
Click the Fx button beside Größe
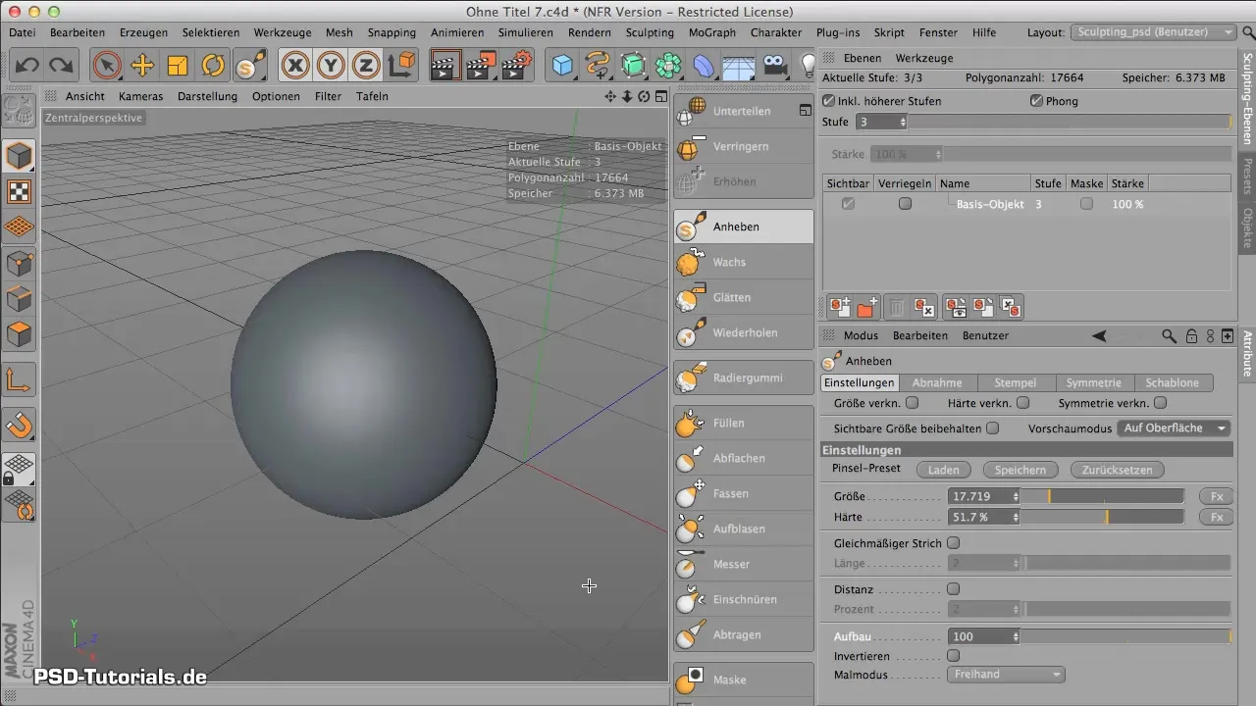tap(1216, 496)
